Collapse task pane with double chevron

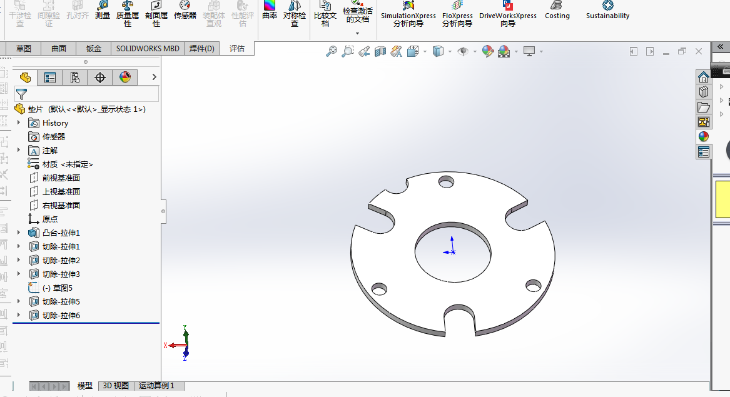point(720,46)
